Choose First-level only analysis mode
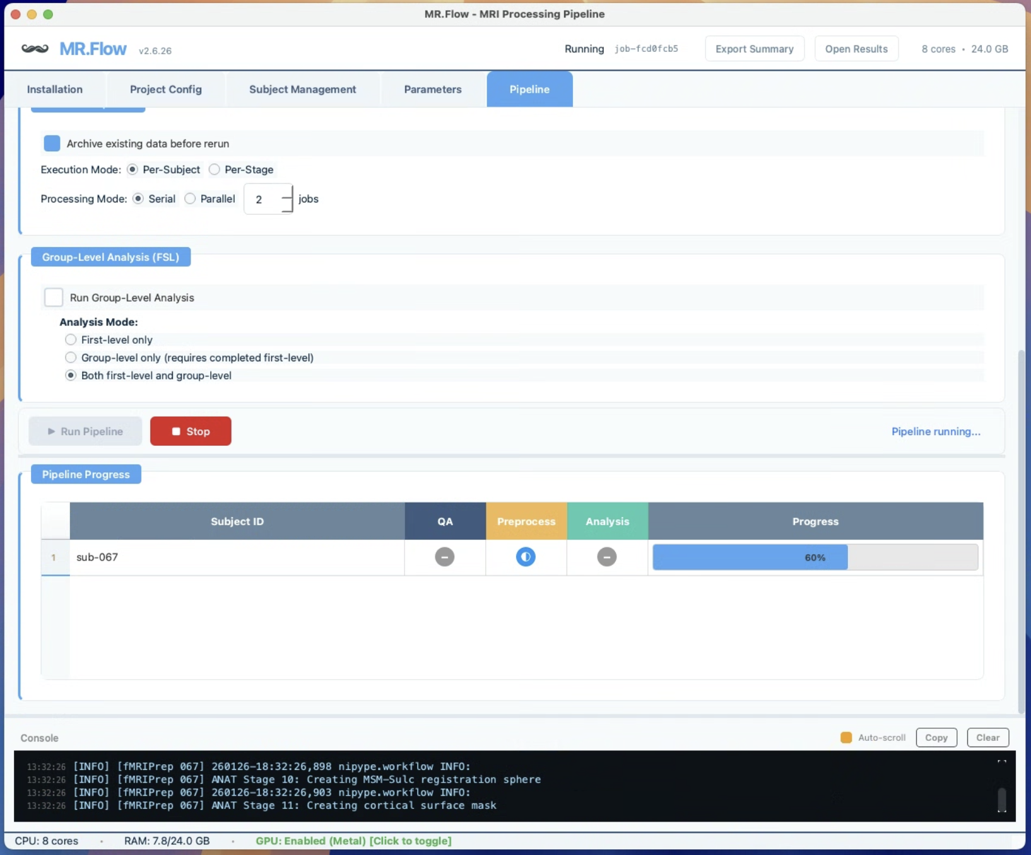 [x=71, y=339]
